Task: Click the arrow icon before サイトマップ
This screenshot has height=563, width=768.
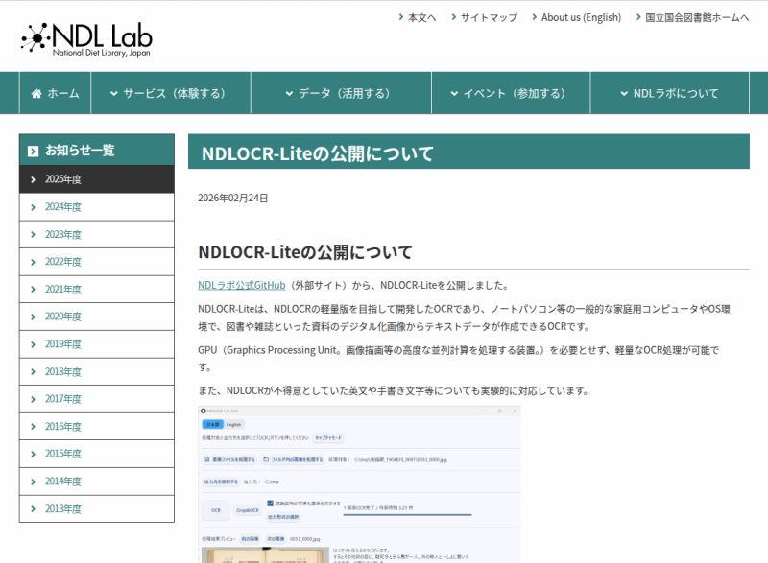Action: click(x=452, y=17)
